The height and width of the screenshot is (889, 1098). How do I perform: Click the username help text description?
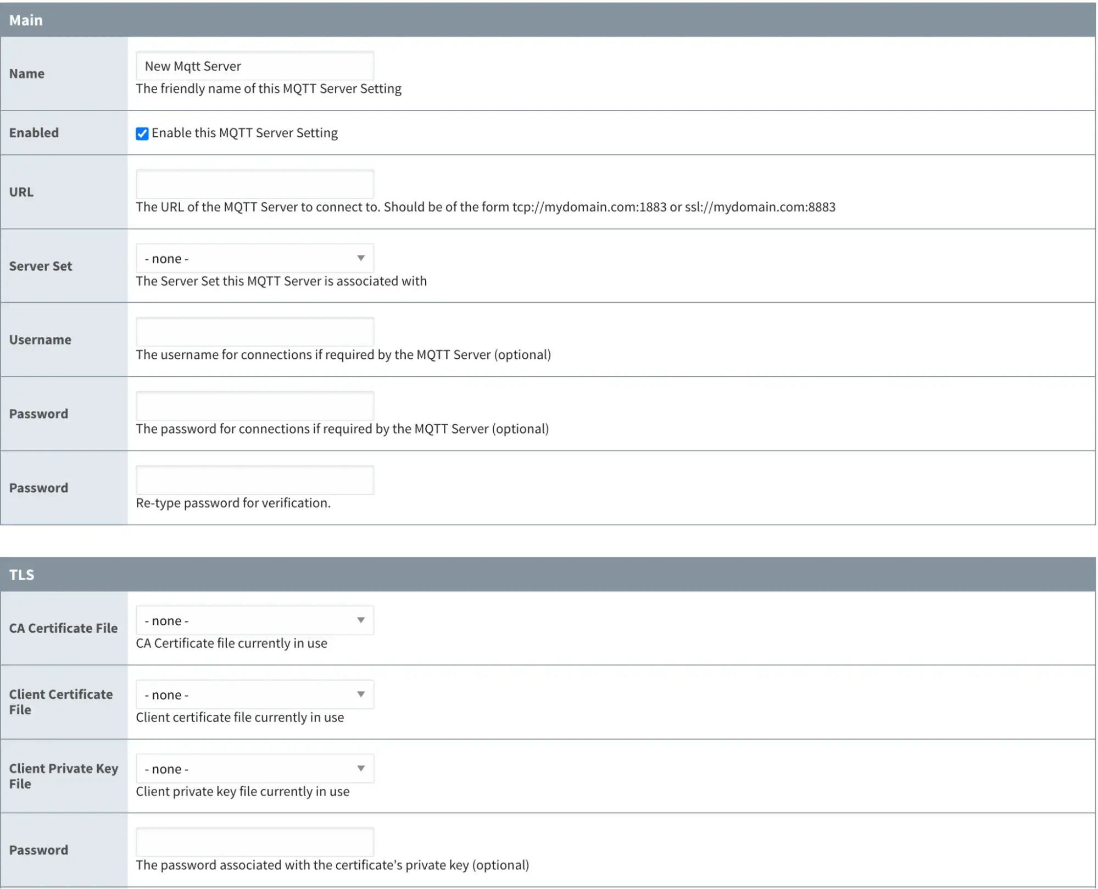(343, 355)
